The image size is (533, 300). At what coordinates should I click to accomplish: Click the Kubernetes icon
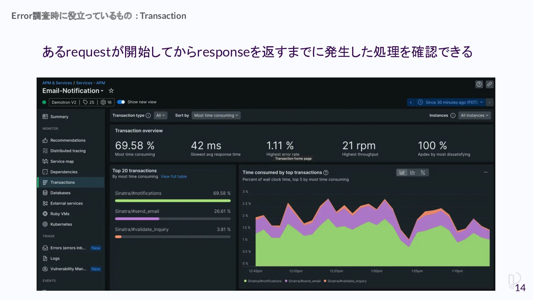click(45, 224)
